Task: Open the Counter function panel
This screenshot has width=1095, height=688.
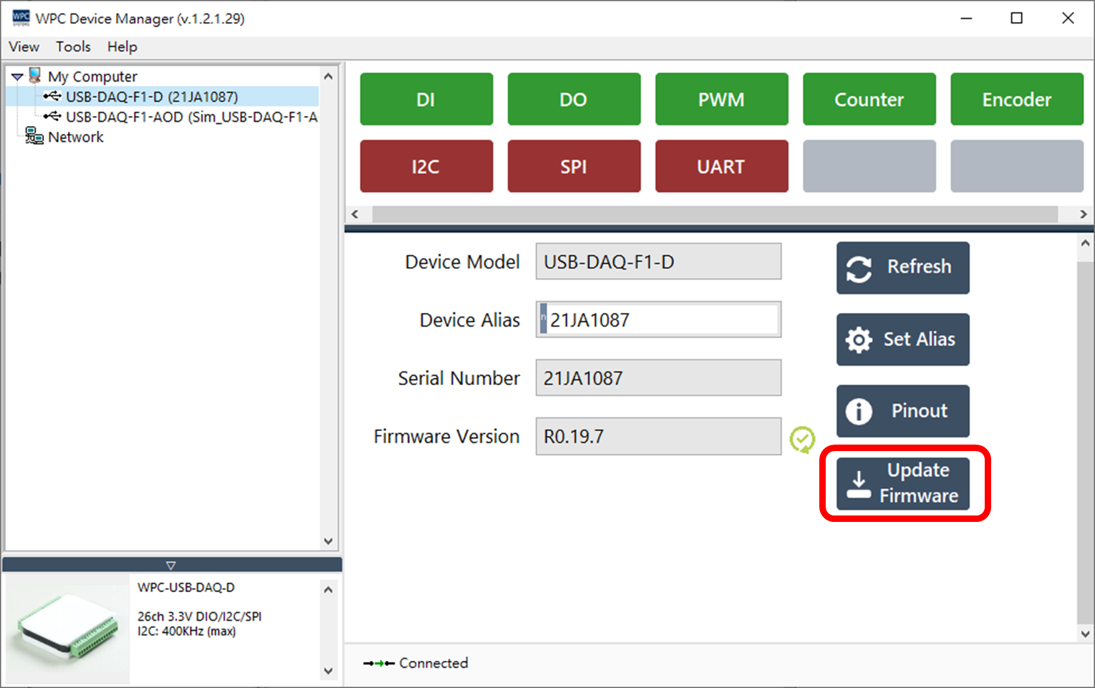Action: pos(869,99)
